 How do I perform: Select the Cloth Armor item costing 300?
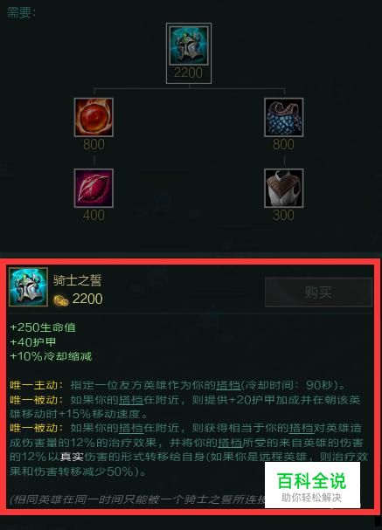click(283, 188)
